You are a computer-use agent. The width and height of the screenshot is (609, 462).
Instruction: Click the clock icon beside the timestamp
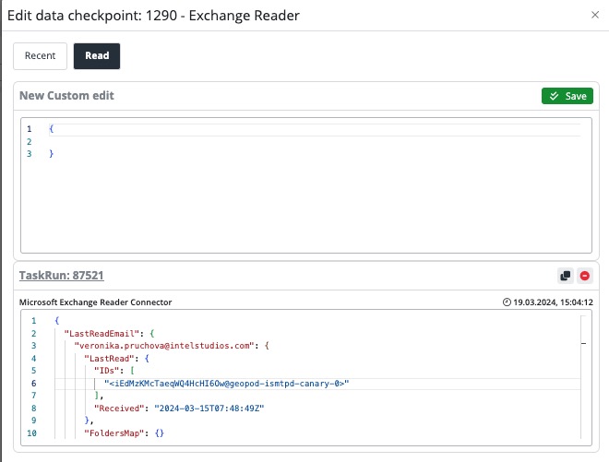click(x=507, y=302)
